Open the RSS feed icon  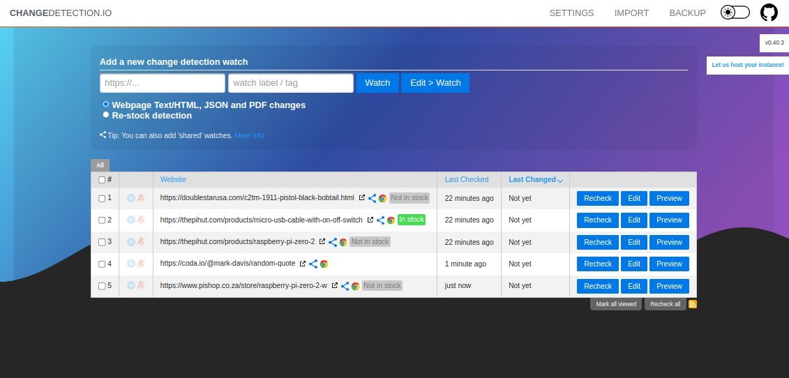click(x=693, y=304)
